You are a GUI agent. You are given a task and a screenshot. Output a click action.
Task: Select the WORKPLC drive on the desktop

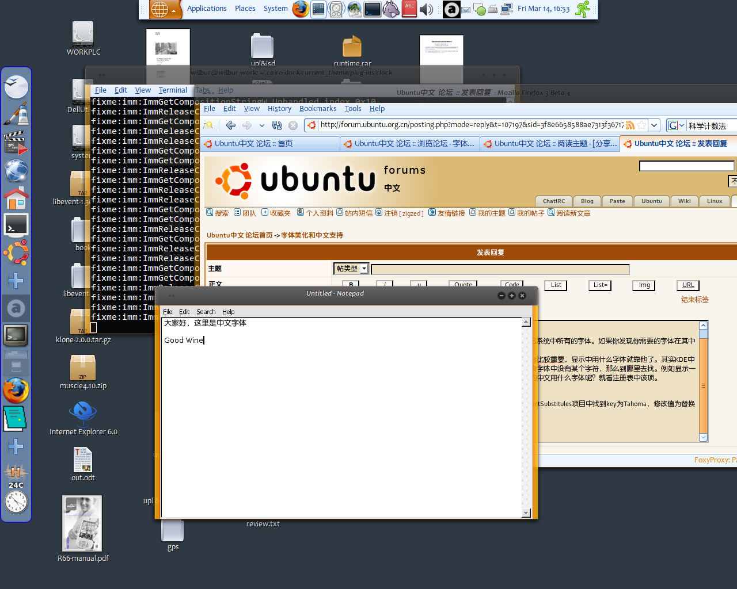pos(83,39)
